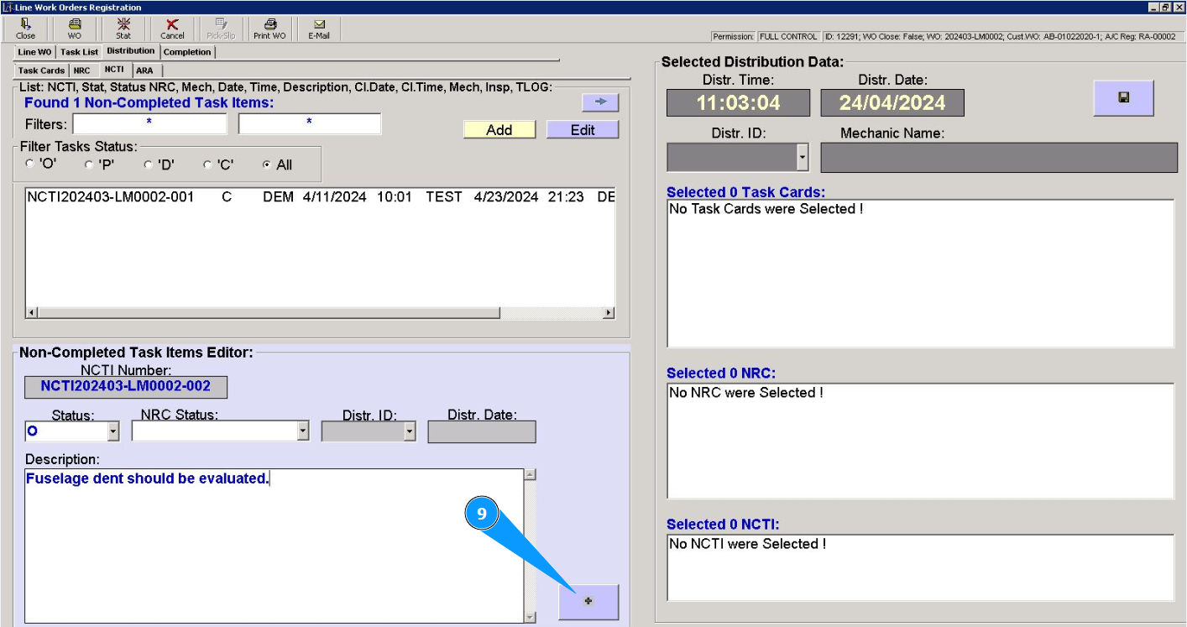Image resolution: width=1187 pixels, height=627 pixels.
Task: Close the window with the title bar X
Action: click(1178, 7)
